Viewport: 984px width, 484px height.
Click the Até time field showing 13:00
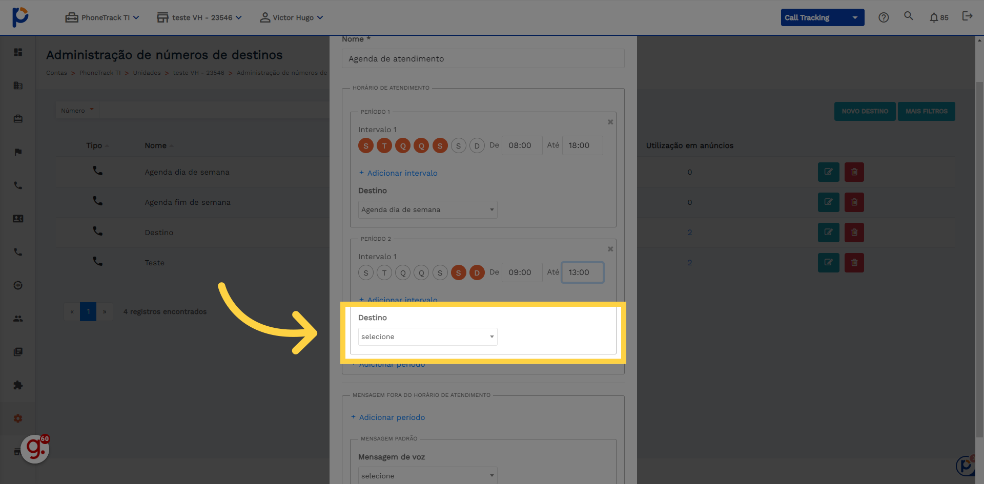(x=582, y=272)
